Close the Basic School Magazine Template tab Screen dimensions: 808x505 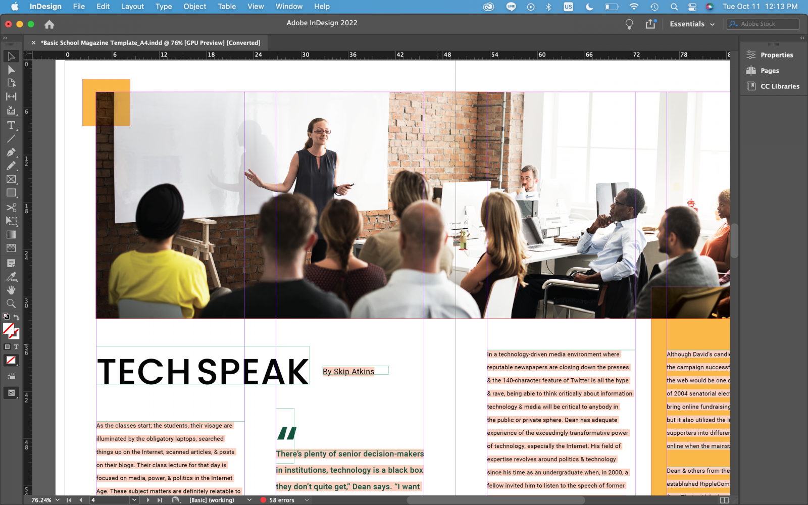click(33, 43)
